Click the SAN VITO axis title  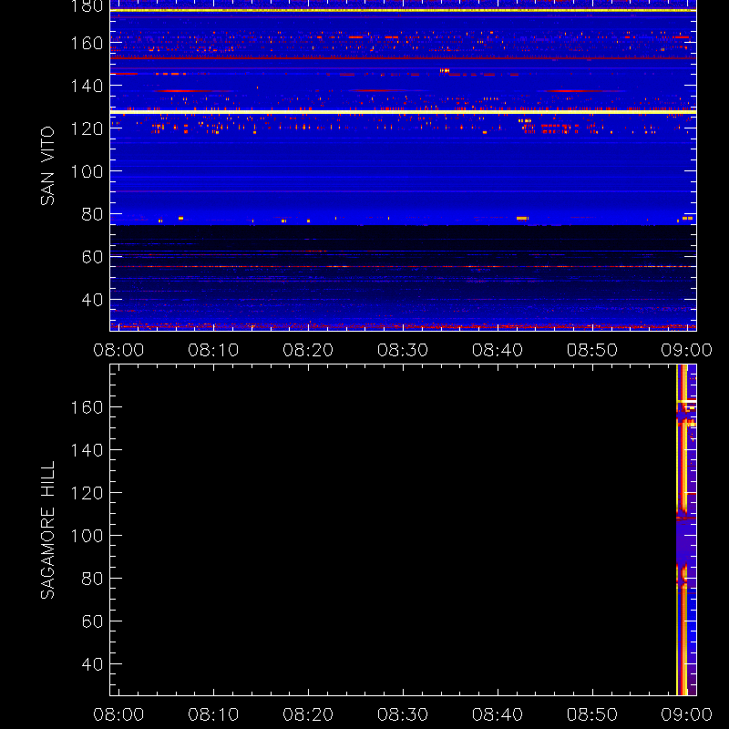click(47, 166)
